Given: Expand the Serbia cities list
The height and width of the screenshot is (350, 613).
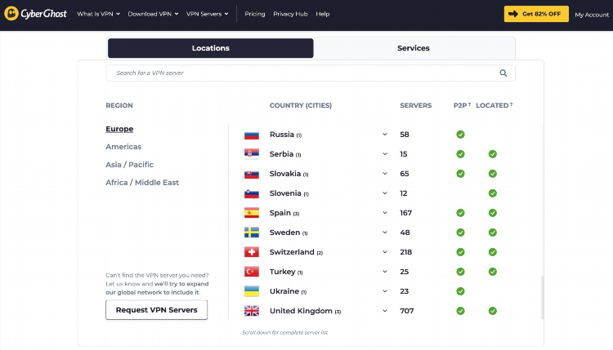Looking at the screenshot, I should tap(385, 154).
